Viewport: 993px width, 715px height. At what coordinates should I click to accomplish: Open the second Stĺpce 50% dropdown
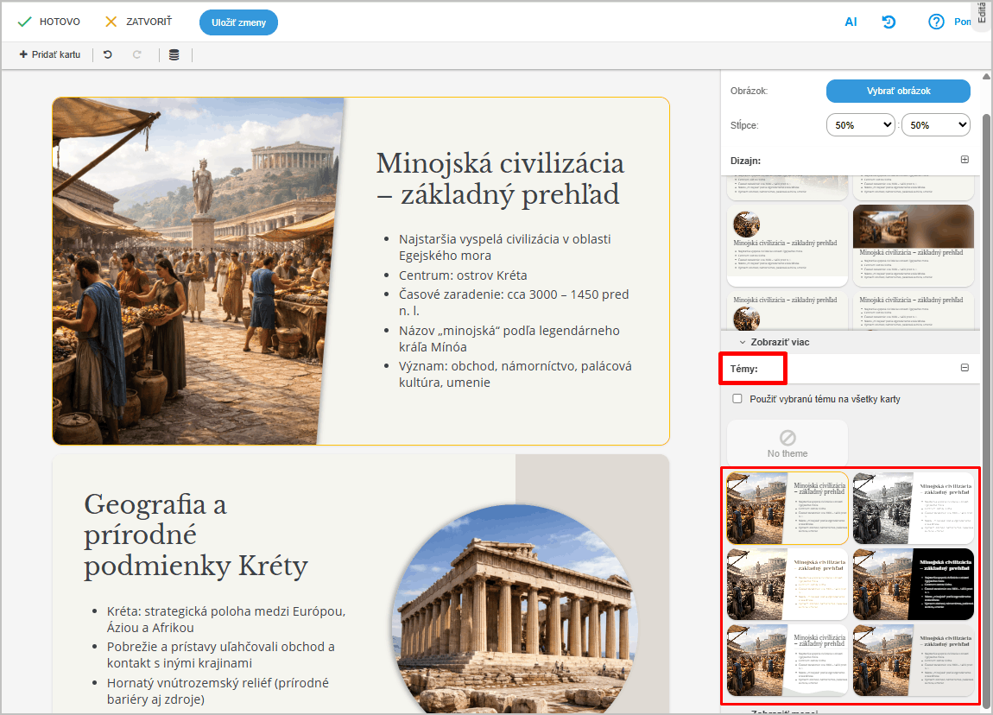[935, 125]
